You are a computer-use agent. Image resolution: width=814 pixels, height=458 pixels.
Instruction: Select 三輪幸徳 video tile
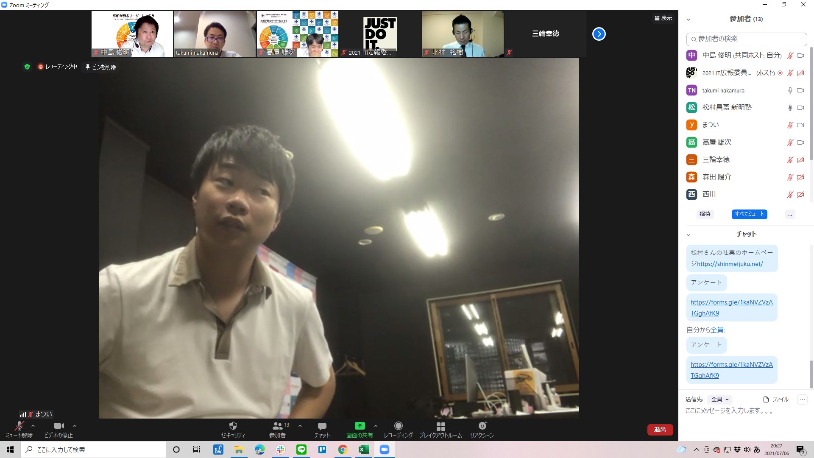[x=546, y=34]
